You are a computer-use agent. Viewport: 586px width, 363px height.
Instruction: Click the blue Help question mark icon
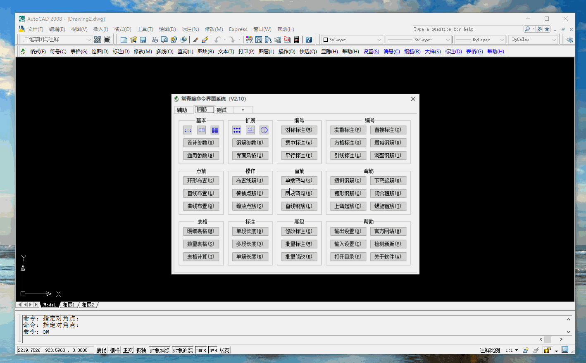click(309, 40)
